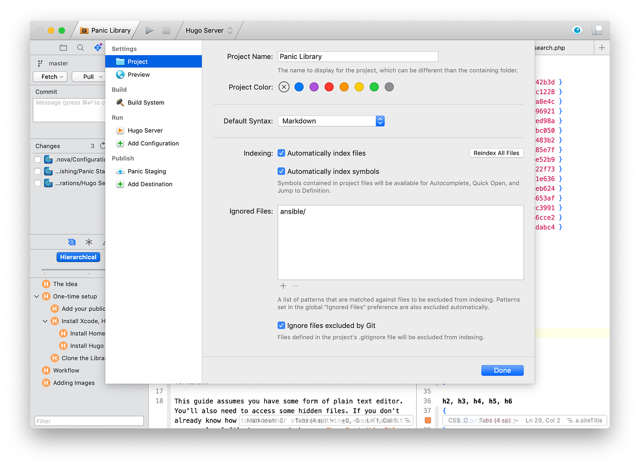Viewport: 640px width, 468px height.
Task: Collapse the One-time setup section
Action: coord(37,296)
